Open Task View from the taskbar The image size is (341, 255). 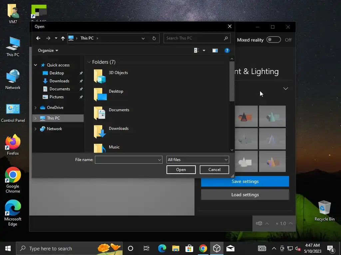pyautogui.click(x=147, y=248)
